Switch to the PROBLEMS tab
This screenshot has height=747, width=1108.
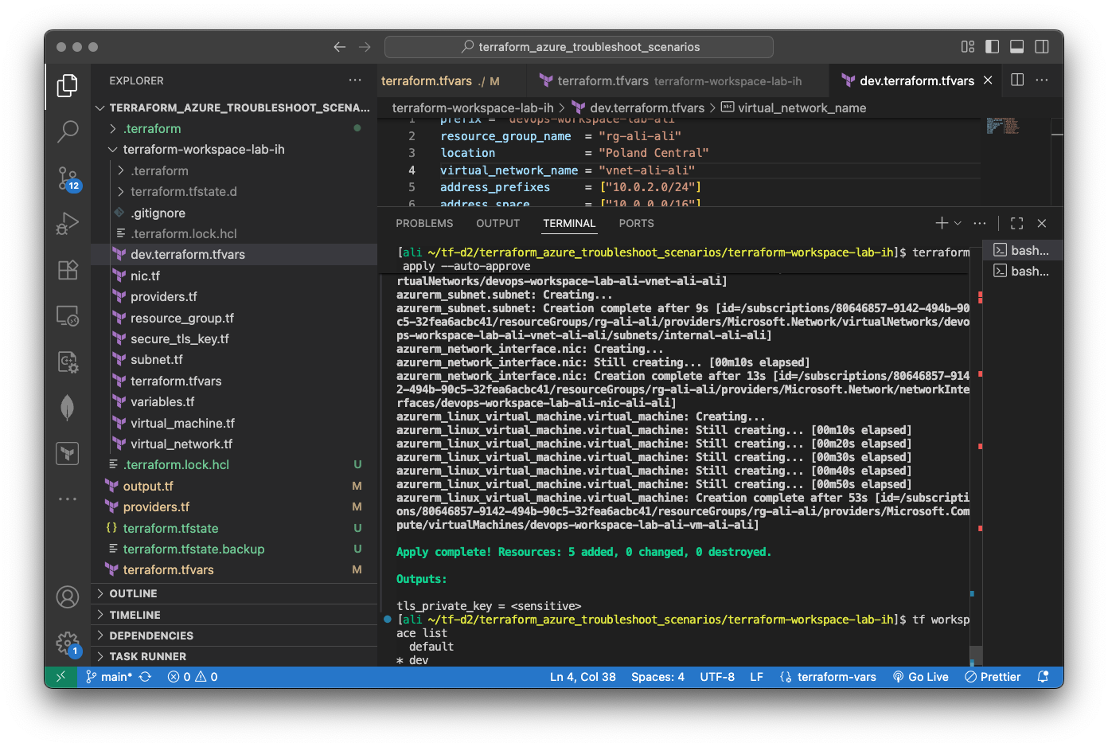(424, 224)
